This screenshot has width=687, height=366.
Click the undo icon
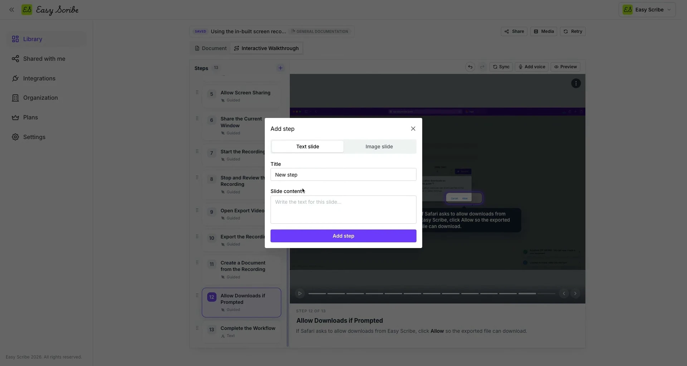(470, 67)
